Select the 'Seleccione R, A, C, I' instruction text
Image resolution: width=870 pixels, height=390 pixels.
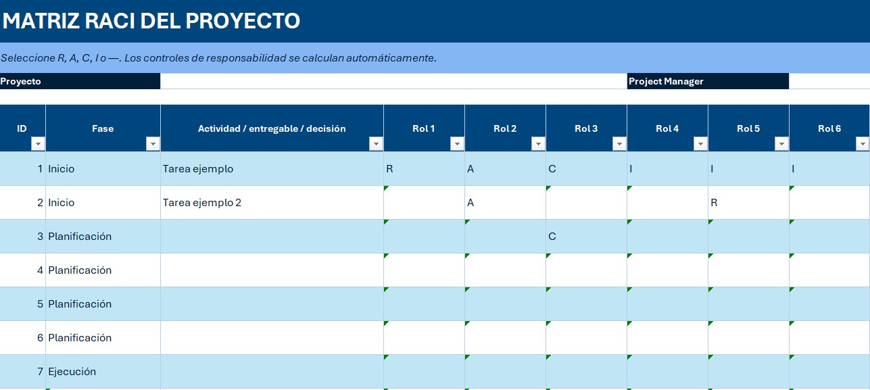pos(219,58)
